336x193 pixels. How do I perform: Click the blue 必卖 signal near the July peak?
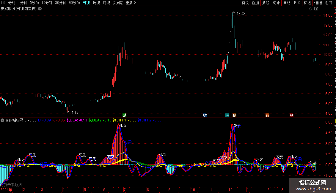tap(128, 142)
